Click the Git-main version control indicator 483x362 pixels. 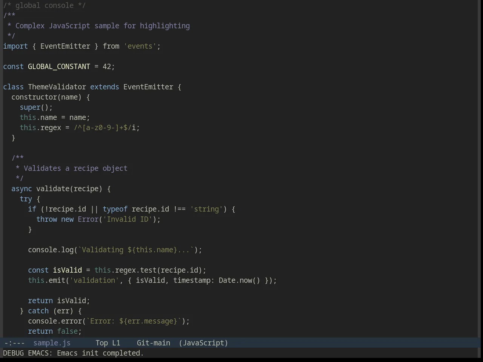pyautogui.click(x=153, y=343)
